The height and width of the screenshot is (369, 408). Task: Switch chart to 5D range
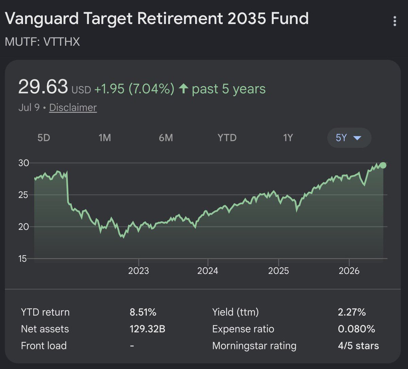pos(44,138)
